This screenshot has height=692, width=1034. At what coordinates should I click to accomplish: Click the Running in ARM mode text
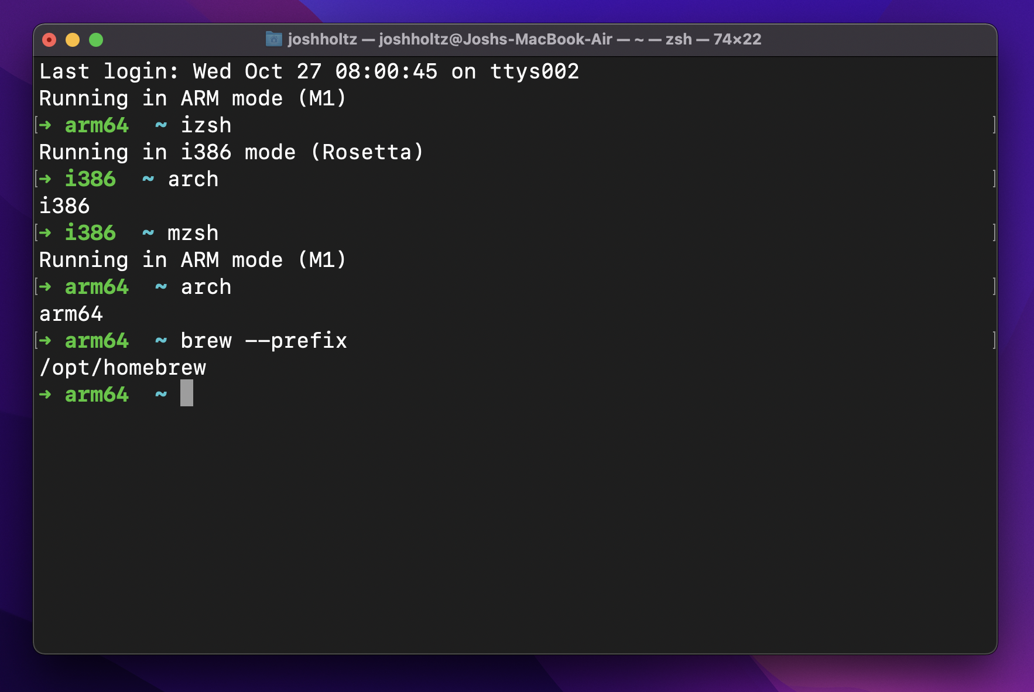tap(192, 98)
